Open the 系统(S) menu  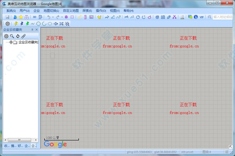[11, 11]
